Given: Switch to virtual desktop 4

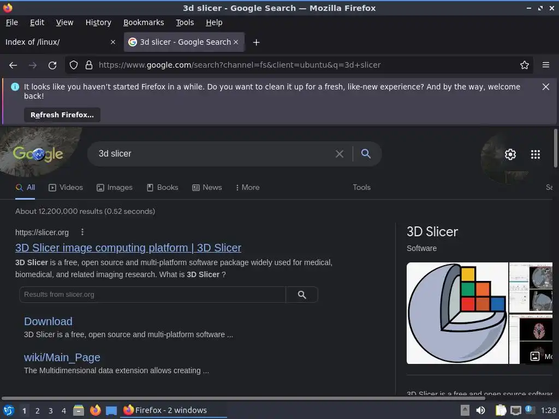Looking at the screenshot, I should coord(64,411).
